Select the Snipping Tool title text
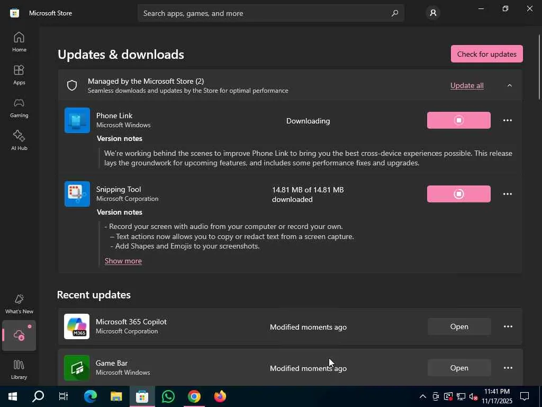The height and width of the screenshot is (407, 542). [x=119, y=189]
